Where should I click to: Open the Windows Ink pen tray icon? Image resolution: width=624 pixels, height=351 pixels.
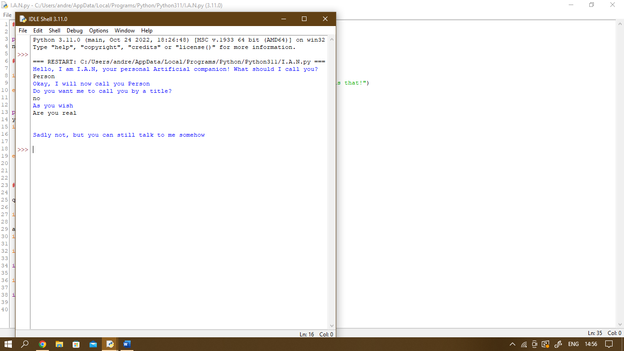[558, 344]
